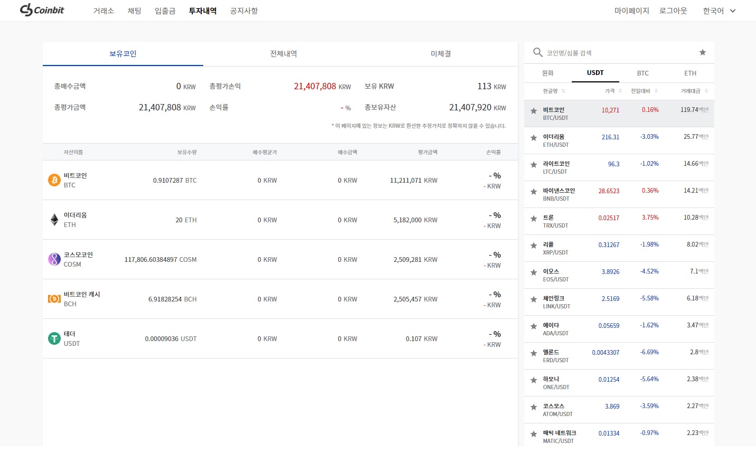Toggle favorites filter star in search bar
Screen dimensions: 756x462
point(702,52)
